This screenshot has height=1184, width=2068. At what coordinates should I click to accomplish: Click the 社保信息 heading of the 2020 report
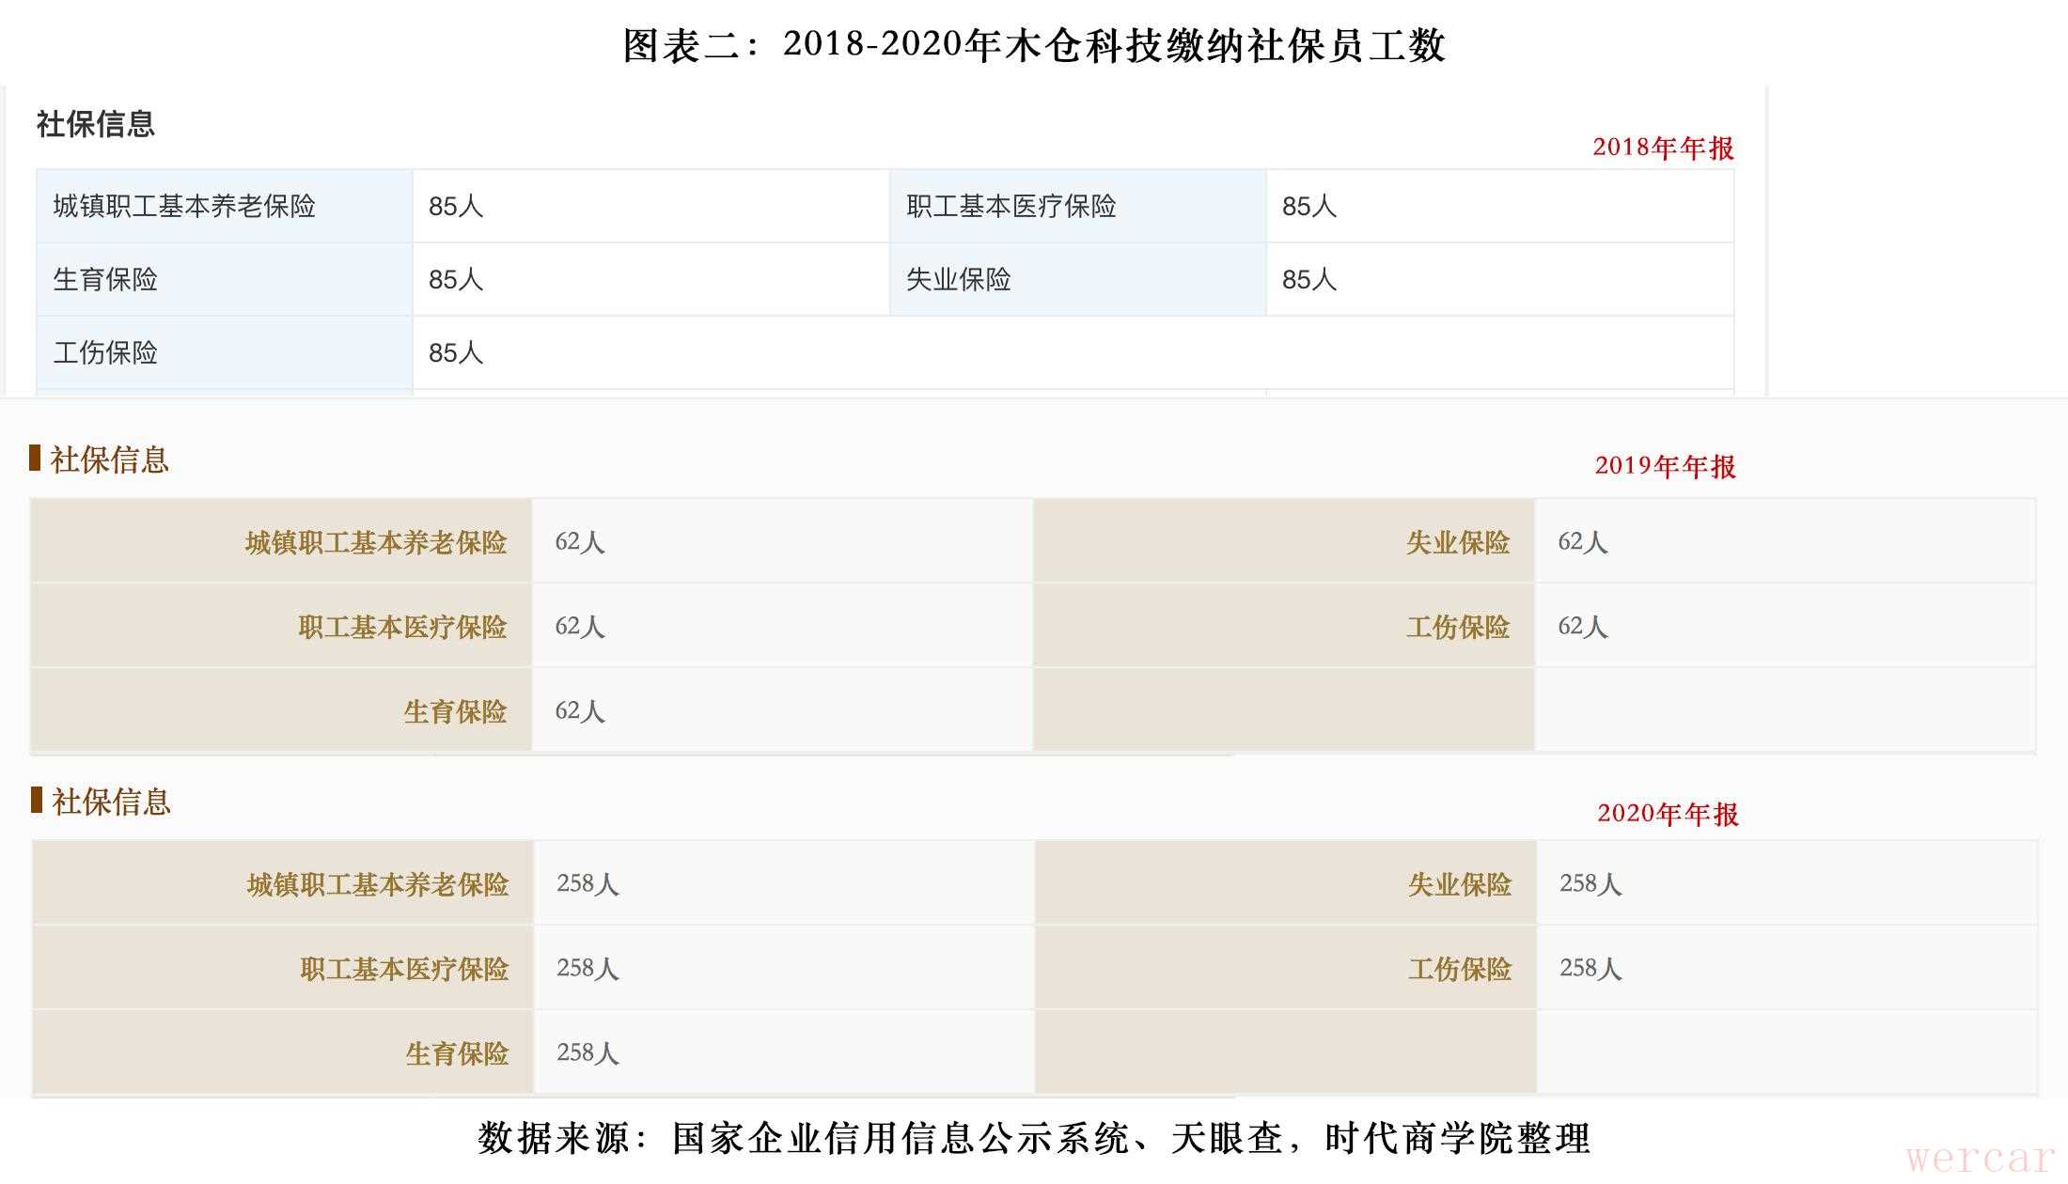(111, 802)
